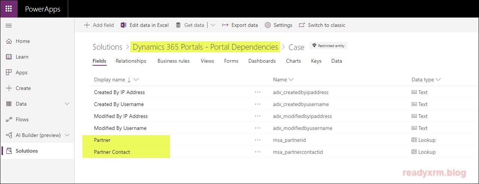Click the Add field button
This screenshot has width=479, height=184.
(99, 25)
